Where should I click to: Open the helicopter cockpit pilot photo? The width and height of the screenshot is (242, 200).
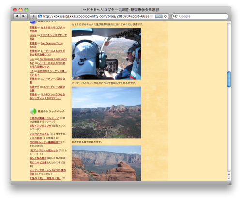click(106, 54)
